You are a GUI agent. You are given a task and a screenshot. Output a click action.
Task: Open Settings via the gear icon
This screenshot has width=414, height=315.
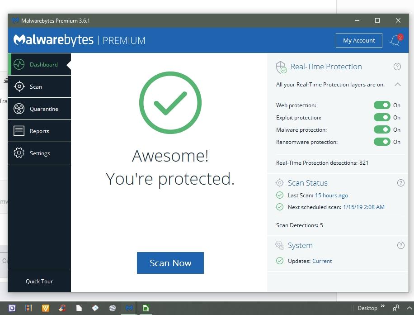tap(19, 153)
